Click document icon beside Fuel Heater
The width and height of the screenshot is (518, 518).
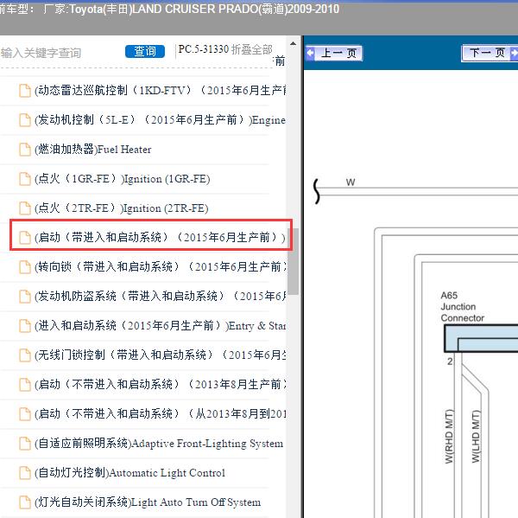(x=24, y=150)
